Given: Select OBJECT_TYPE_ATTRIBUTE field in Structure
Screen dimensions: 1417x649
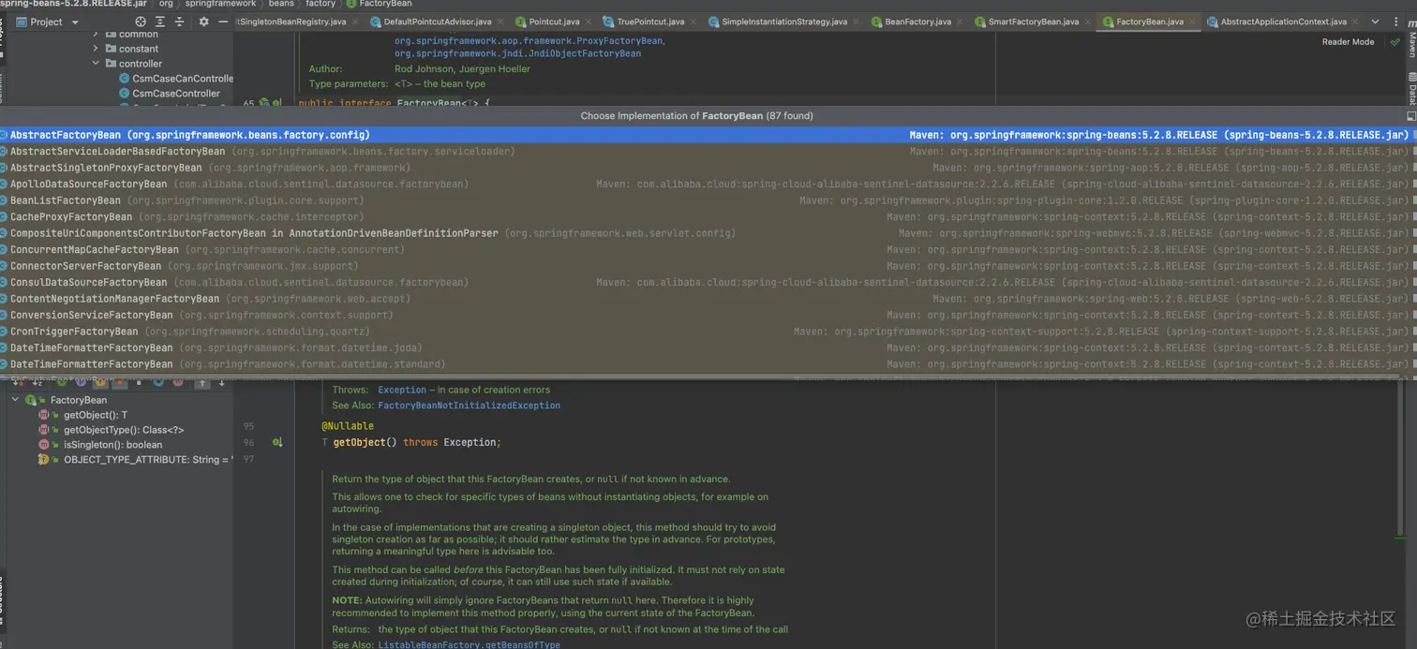Looking at the screenshot, I should (x=147, y=460).
